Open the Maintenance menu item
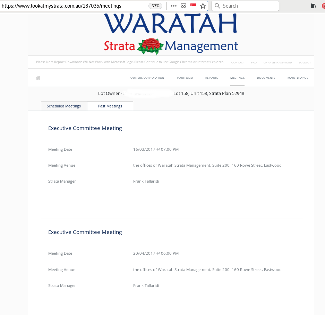This screenshot has width=325, height=315. pos(298,78)
